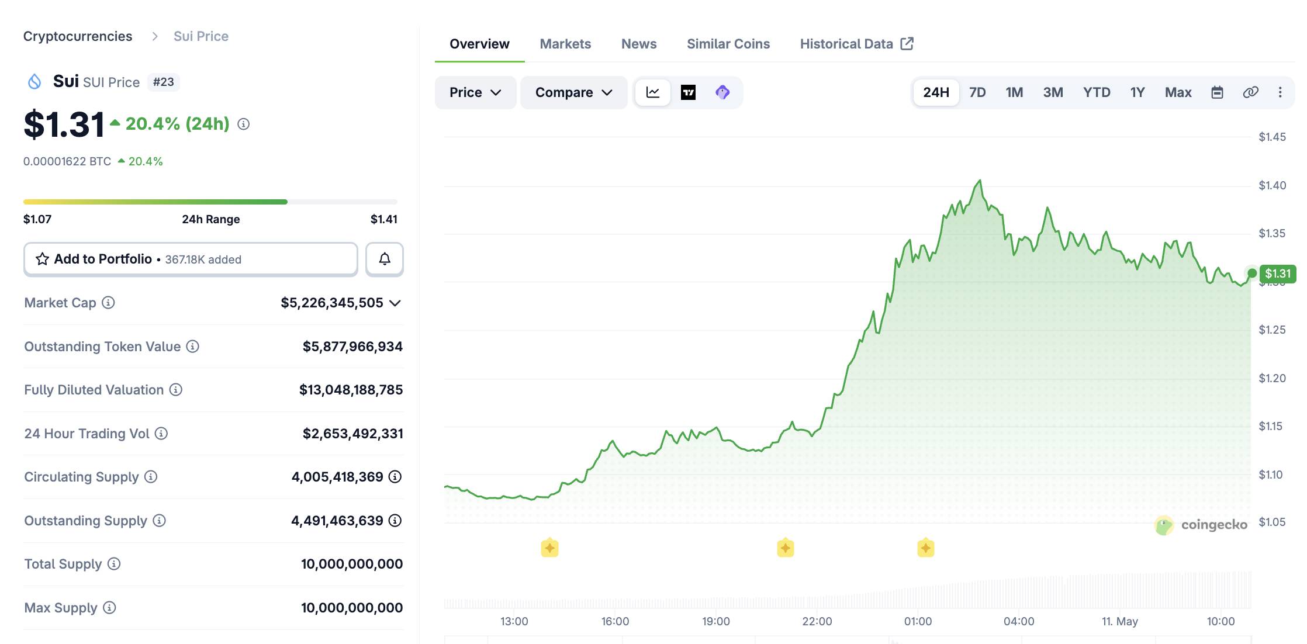
Task: Click the volume bars below the chart
Action: [848, 591]
